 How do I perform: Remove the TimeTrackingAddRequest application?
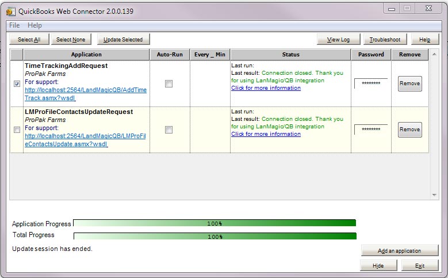pyautogui.click(x=409, y=83)
